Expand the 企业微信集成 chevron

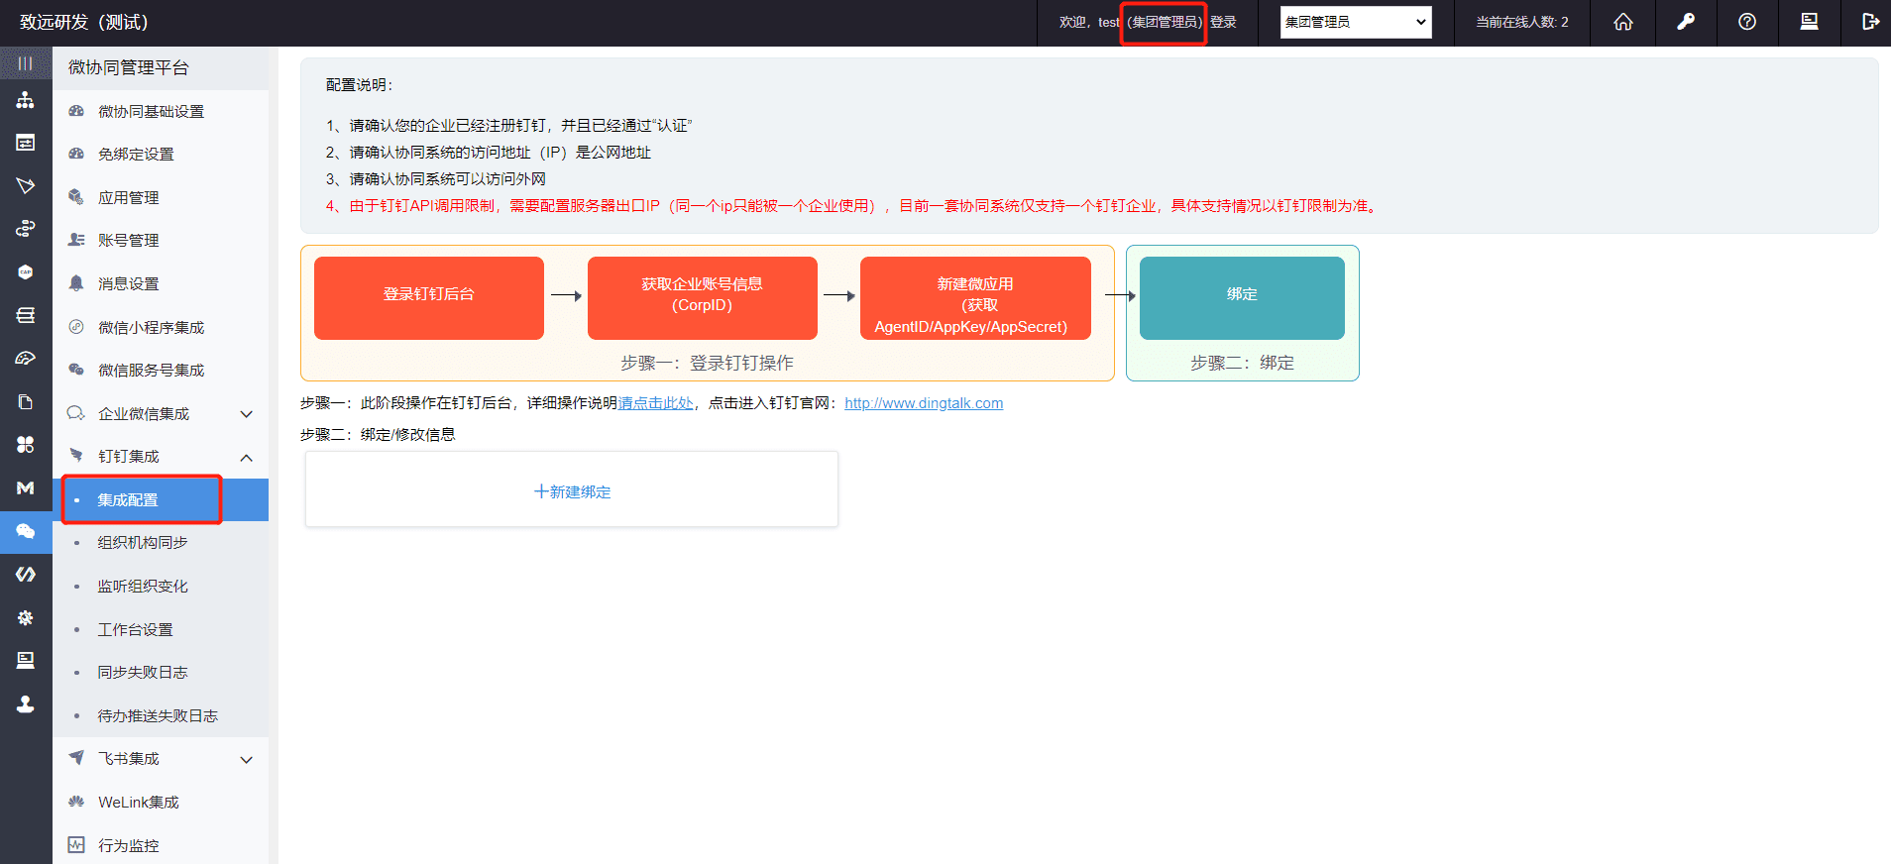[247, 414]
